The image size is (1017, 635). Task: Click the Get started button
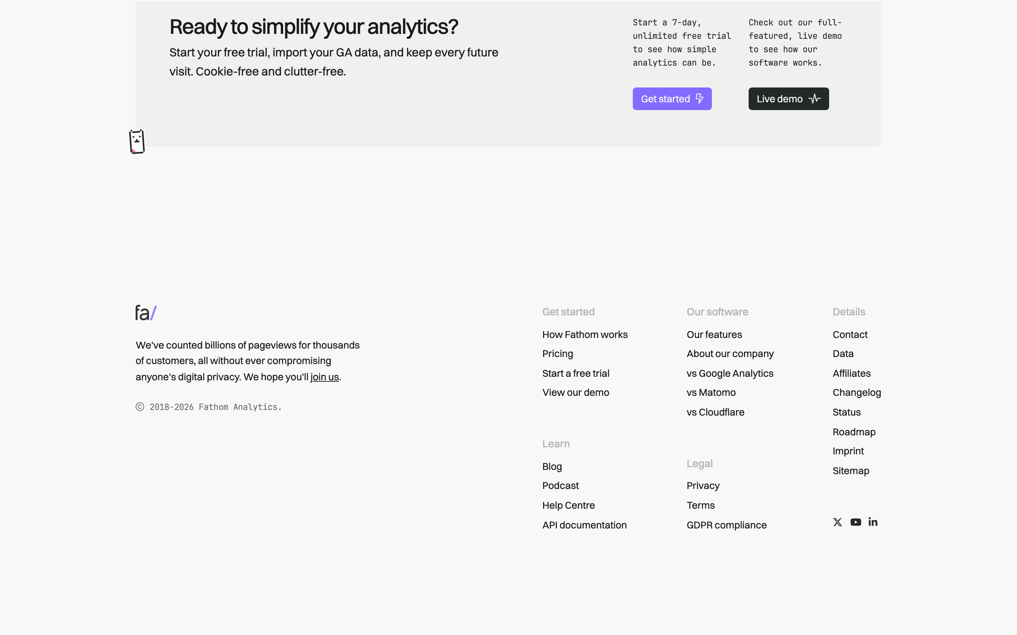click(672, 99)
